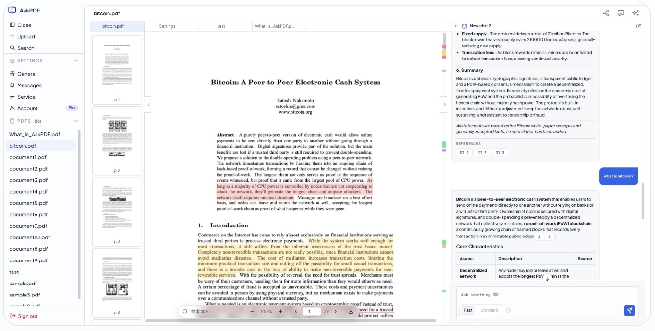Send message with paper plane button
The image size is (655, 331).
(x=629, y=310)
